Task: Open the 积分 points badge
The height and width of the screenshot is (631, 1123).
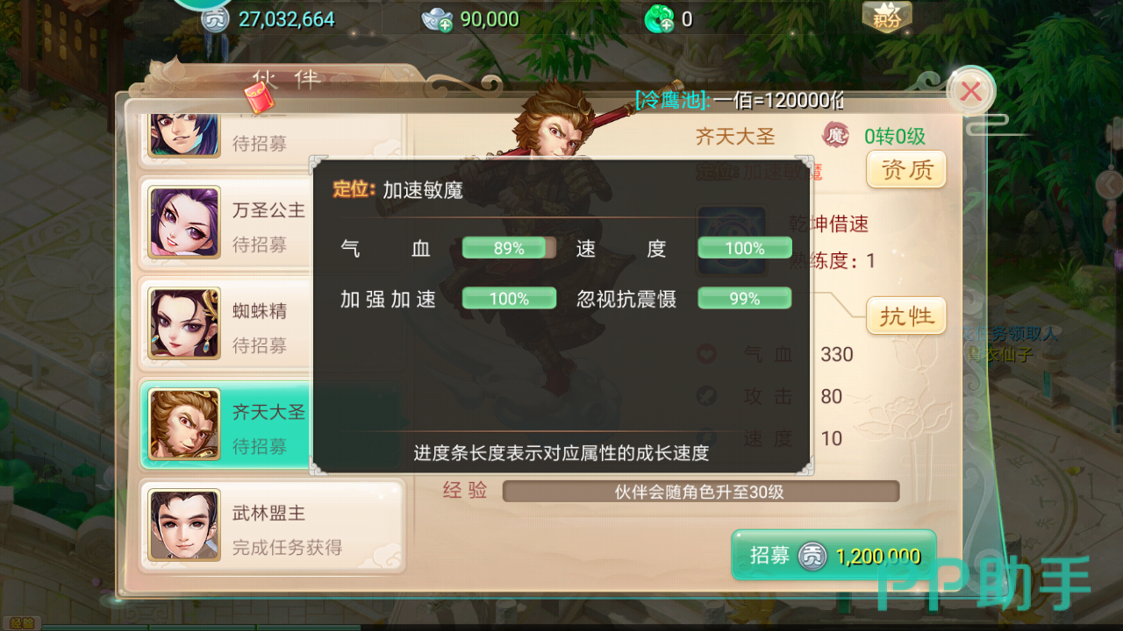Action: (887, 17)
